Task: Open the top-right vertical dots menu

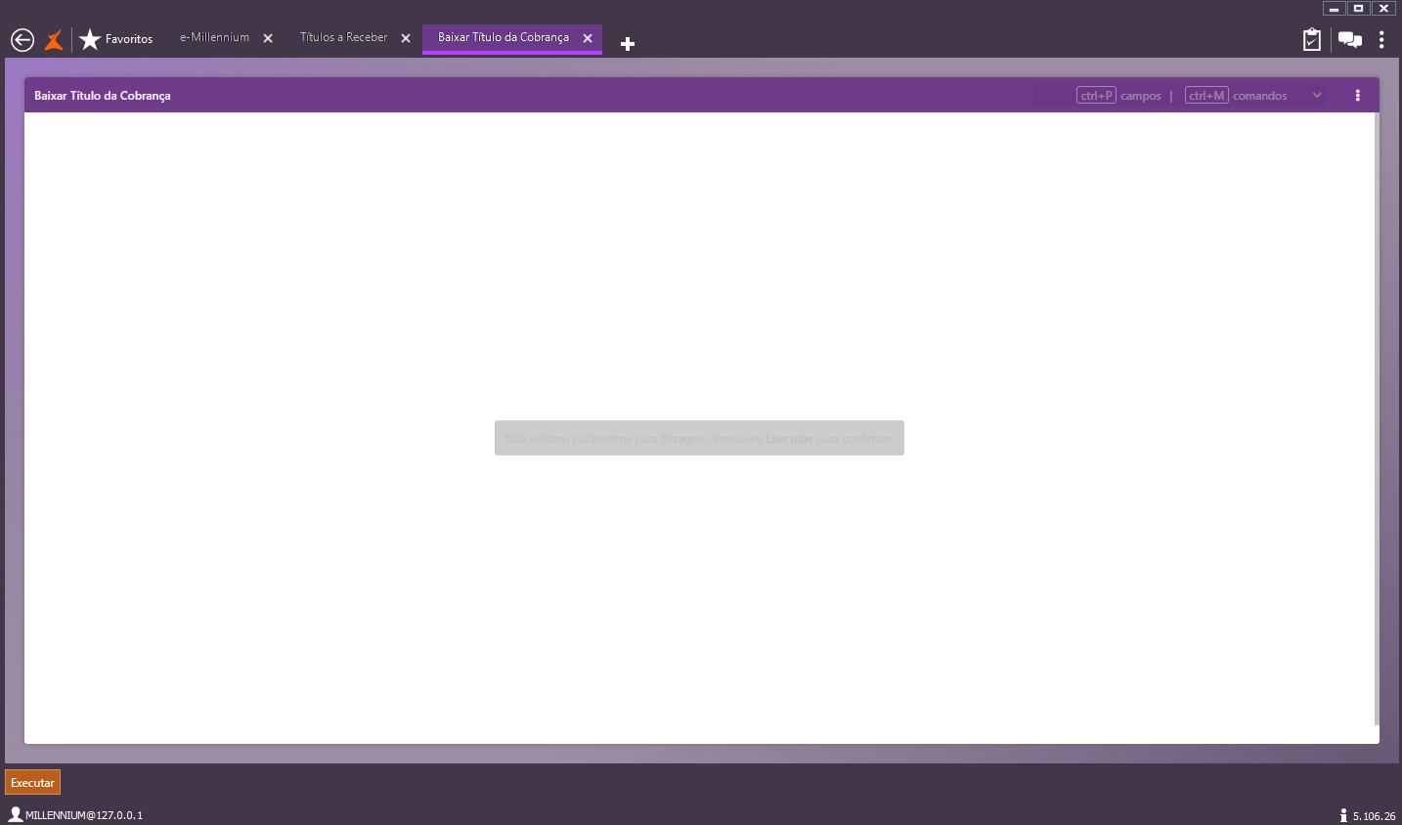Action: point(1381,39)
